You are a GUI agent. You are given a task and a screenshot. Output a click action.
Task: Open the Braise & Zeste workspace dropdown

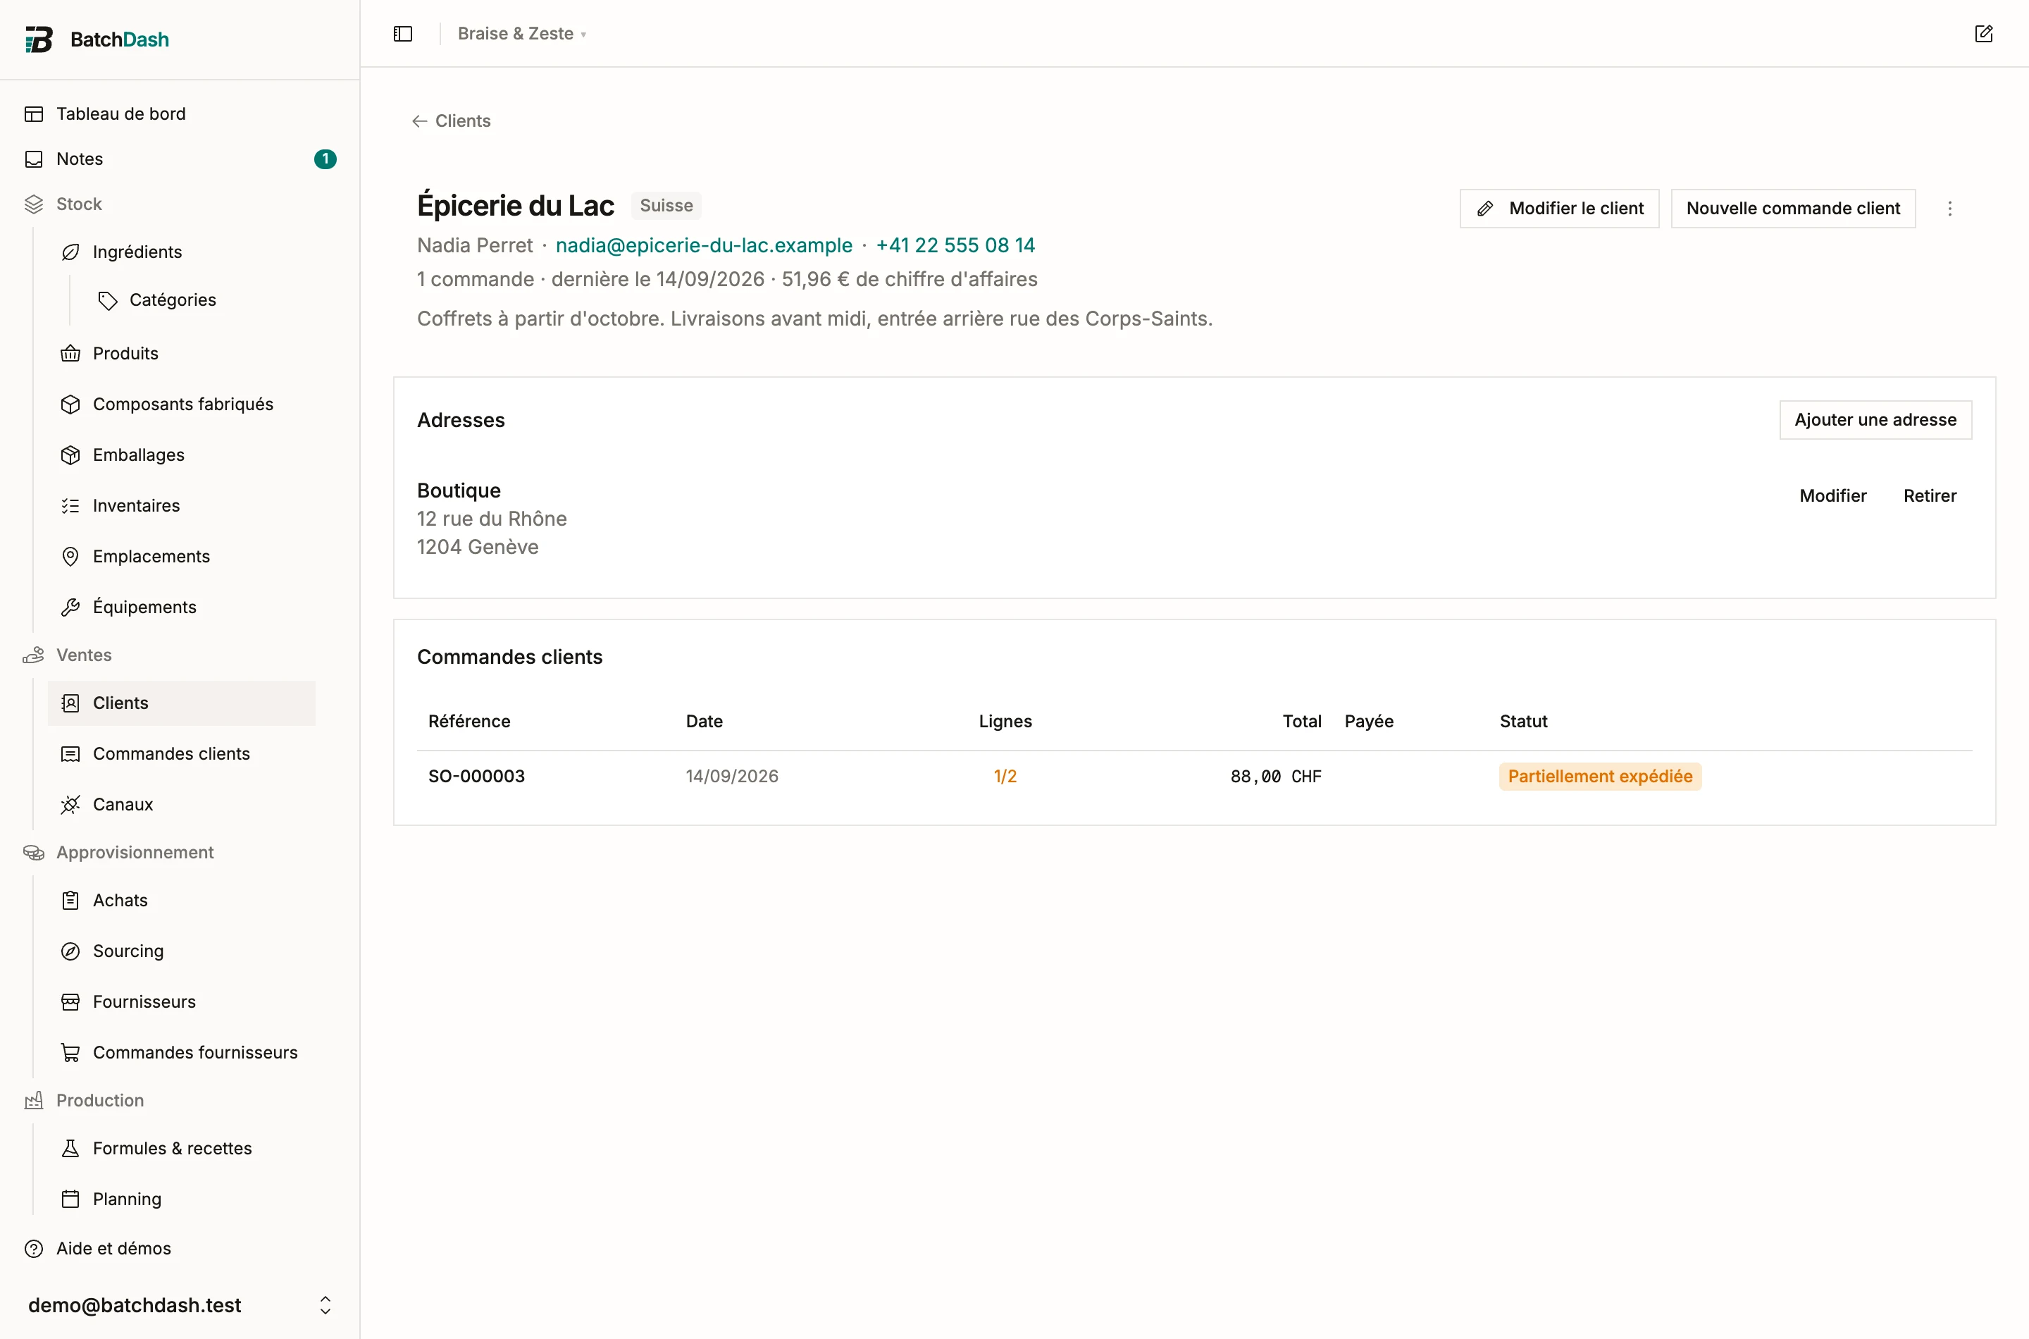click(523, 34)
